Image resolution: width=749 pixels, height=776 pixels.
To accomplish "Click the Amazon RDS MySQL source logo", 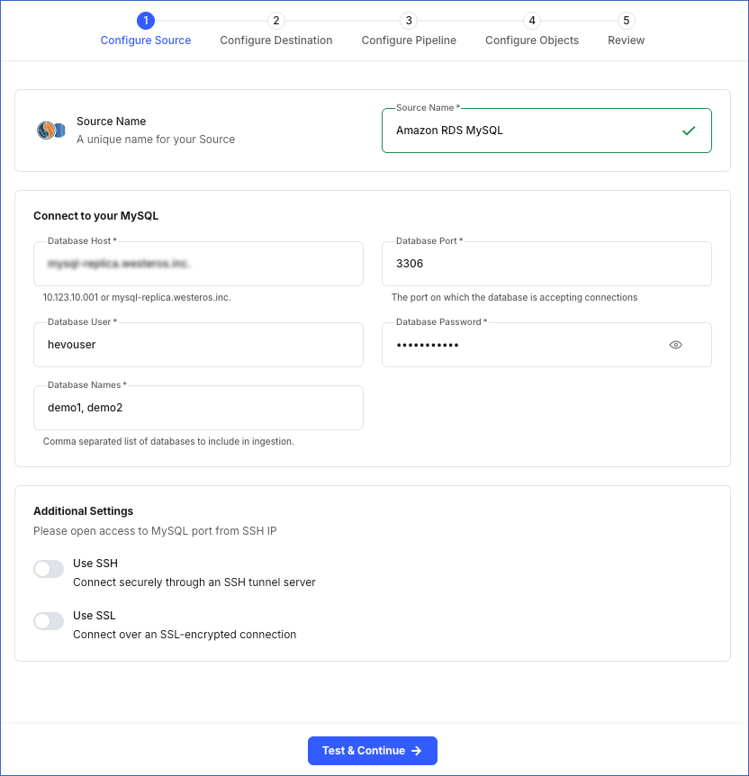I will click(51, 129).
